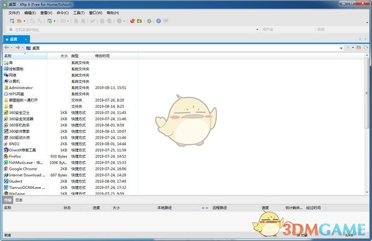This screenshot has height=241, width=372.
Task: Open the 查看(V) menu
Action: [46, 13]
